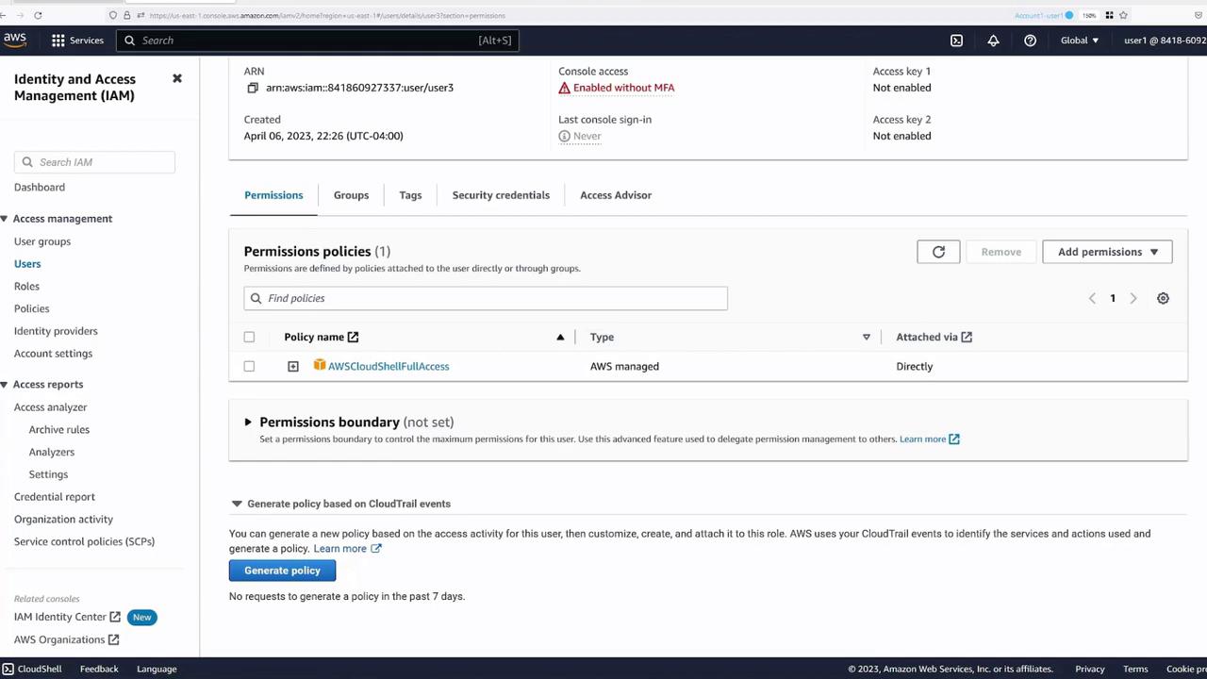Switch to the Groups tab
The image size is (1207, 679).
pyautogui.click(x=351, y=195)
